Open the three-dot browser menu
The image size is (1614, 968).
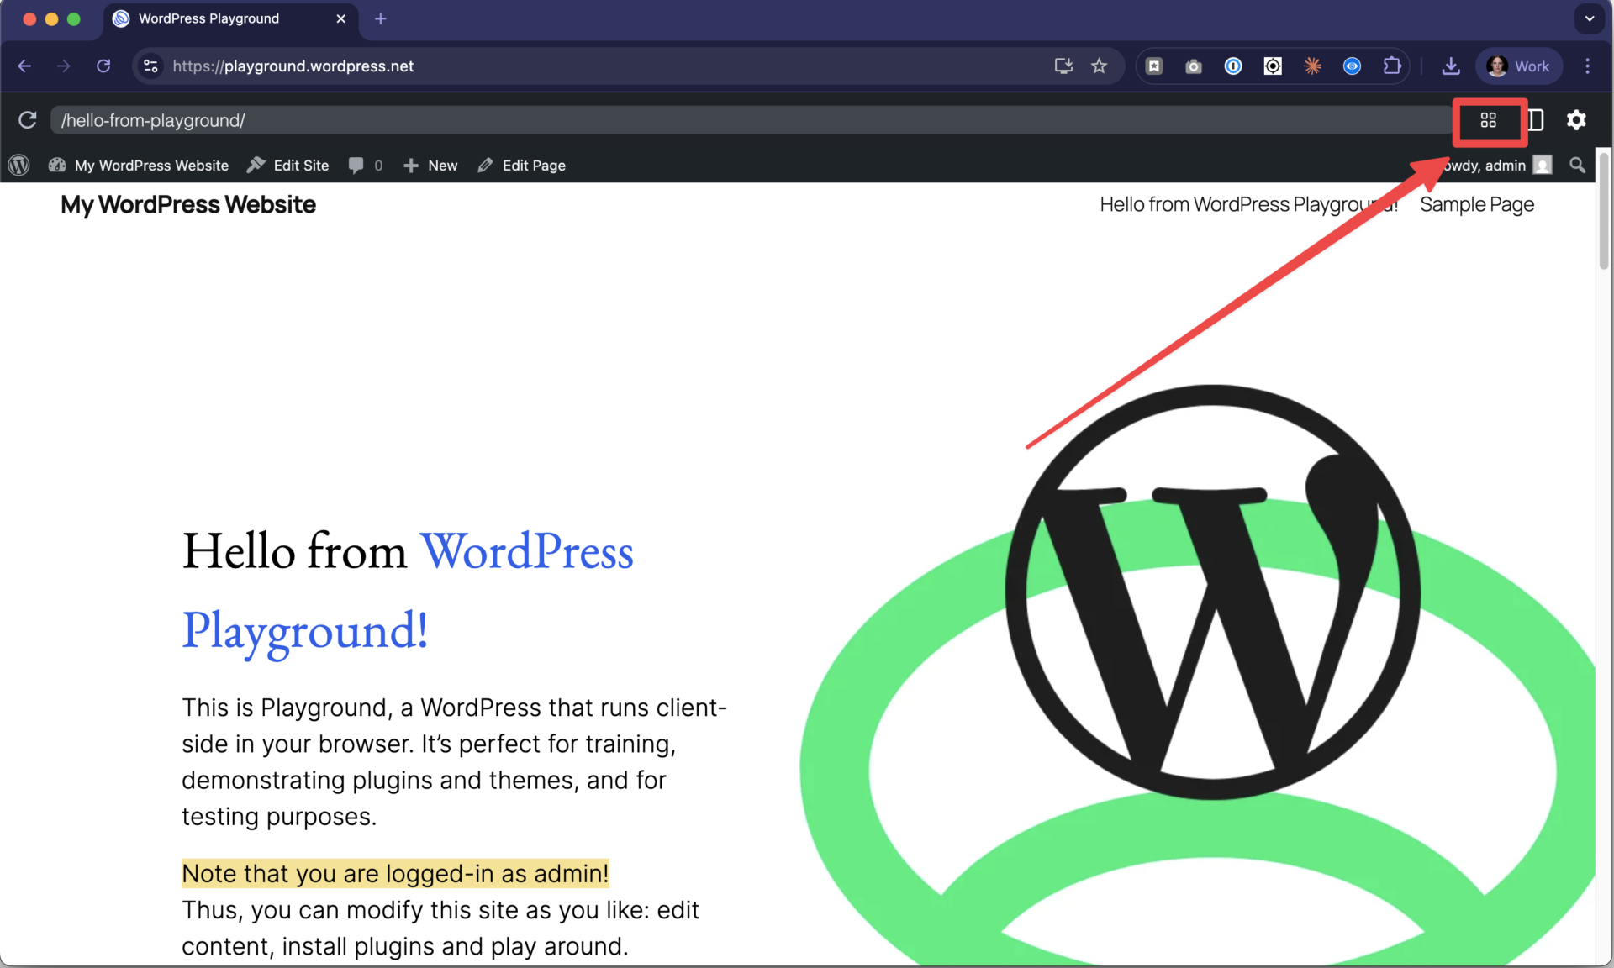(1589, 66)
